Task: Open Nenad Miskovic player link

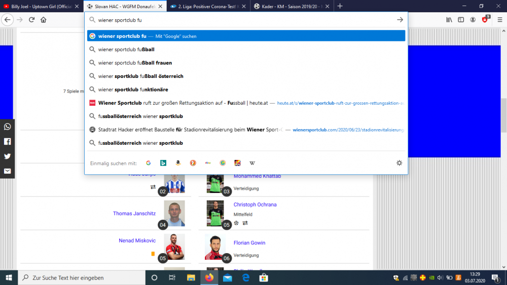Action: click(137, 240)
